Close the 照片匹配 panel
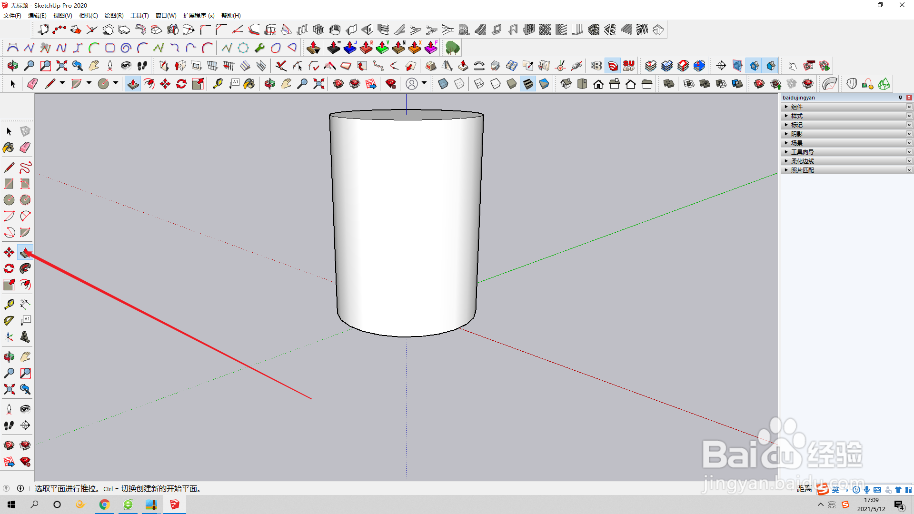 [x=909, y=170]
